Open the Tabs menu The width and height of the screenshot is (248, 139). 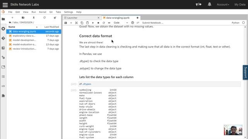pyautogui.click(x=58, y=12)
